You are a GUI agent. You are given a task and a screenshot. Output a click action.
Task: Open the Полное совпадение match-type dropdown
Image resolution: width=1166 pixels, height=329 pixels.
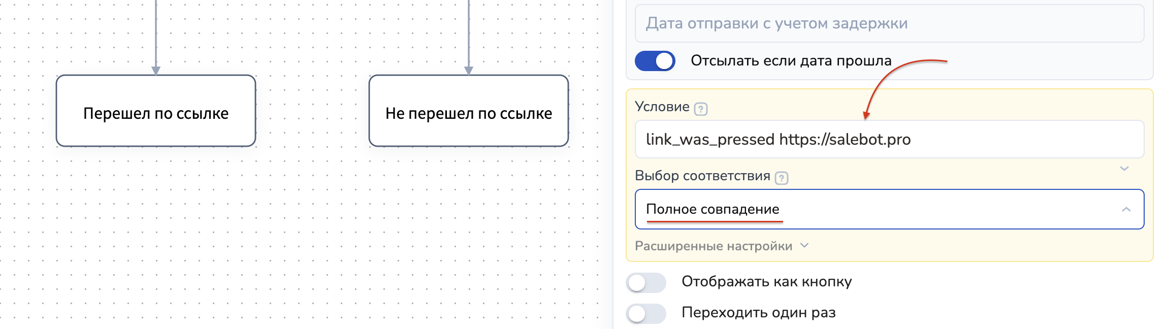click(889, 209)
